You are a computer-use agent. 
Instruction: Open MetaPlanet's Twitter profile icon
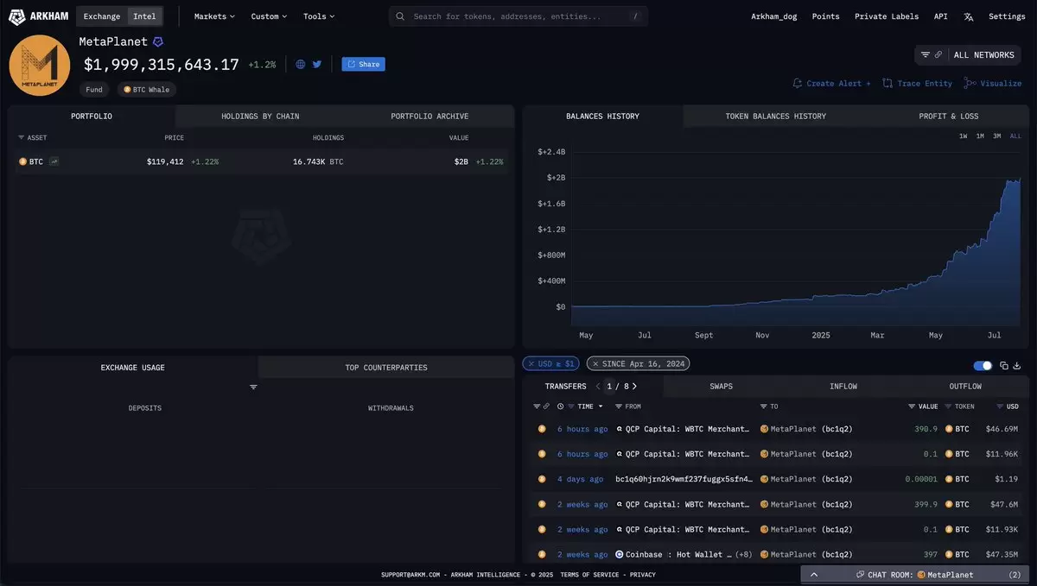tap(317, 64)
